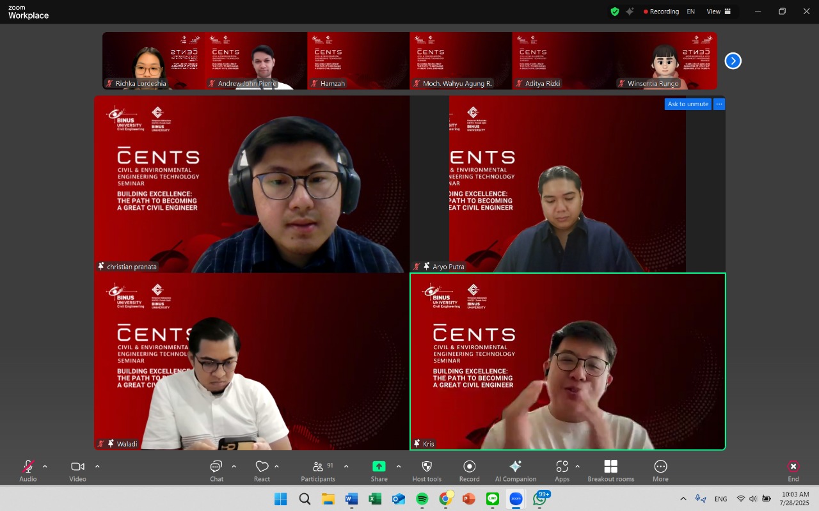Click Aryo Putra's name label

(448, 267)
